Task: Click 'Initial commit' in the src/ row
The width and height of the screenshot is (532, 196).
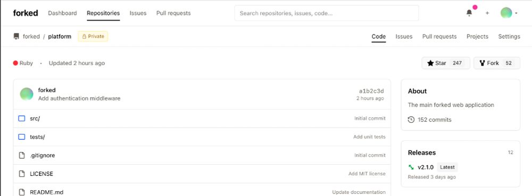Action: [370, 119]
